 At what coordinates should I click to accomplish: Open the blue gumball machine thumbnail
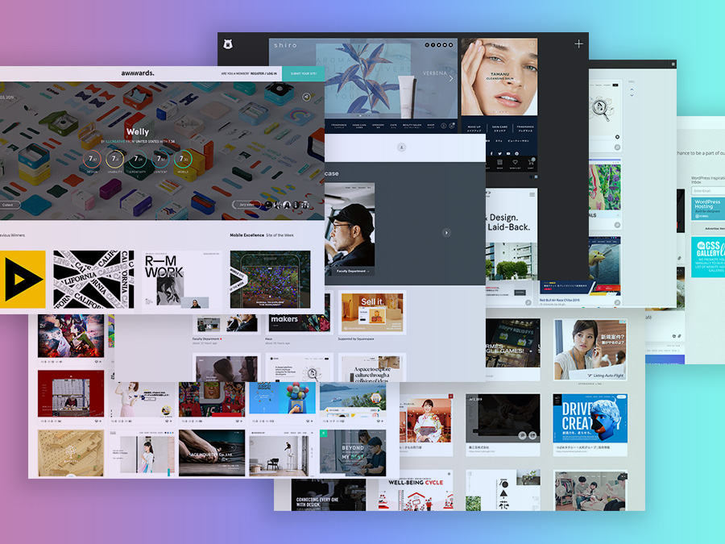click(283, 398)
